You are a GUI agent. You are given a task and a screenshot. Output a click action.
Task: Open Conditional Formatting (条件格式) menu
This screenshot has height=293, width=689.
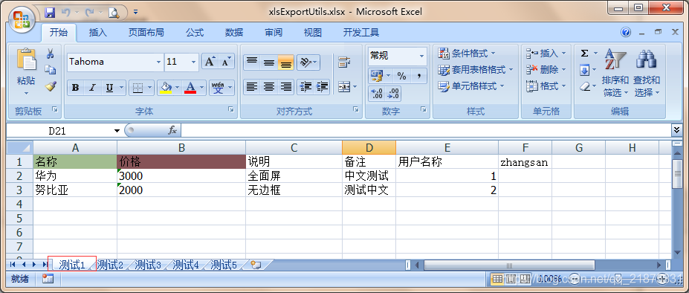tap(468, 54)
